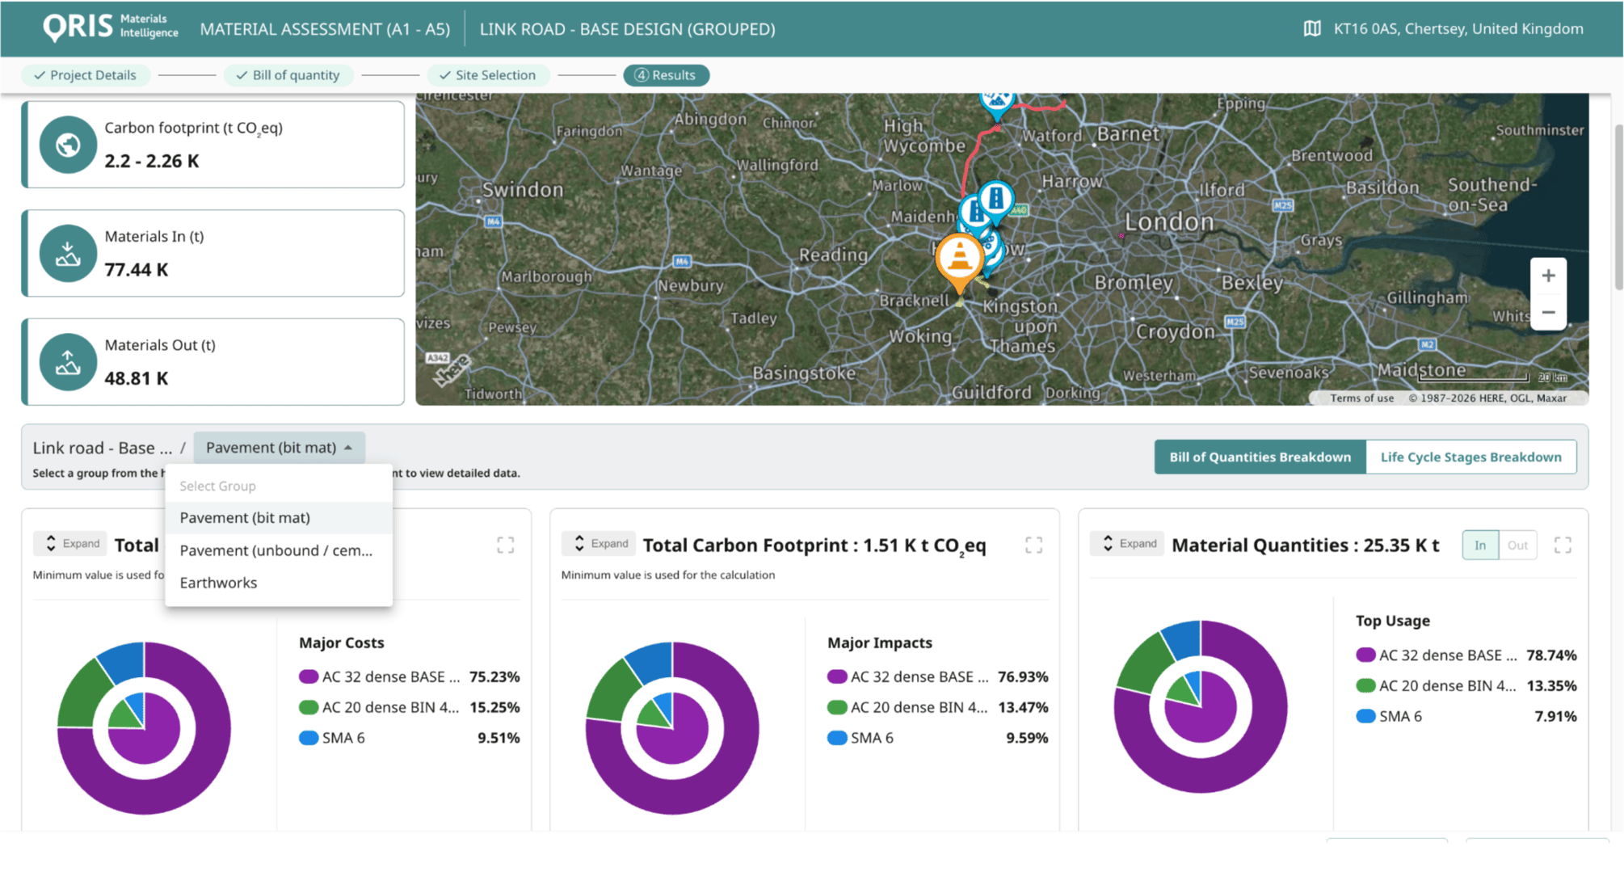Click the London label on the map
Screen dimensions: 1624x889
point(1169,221)
